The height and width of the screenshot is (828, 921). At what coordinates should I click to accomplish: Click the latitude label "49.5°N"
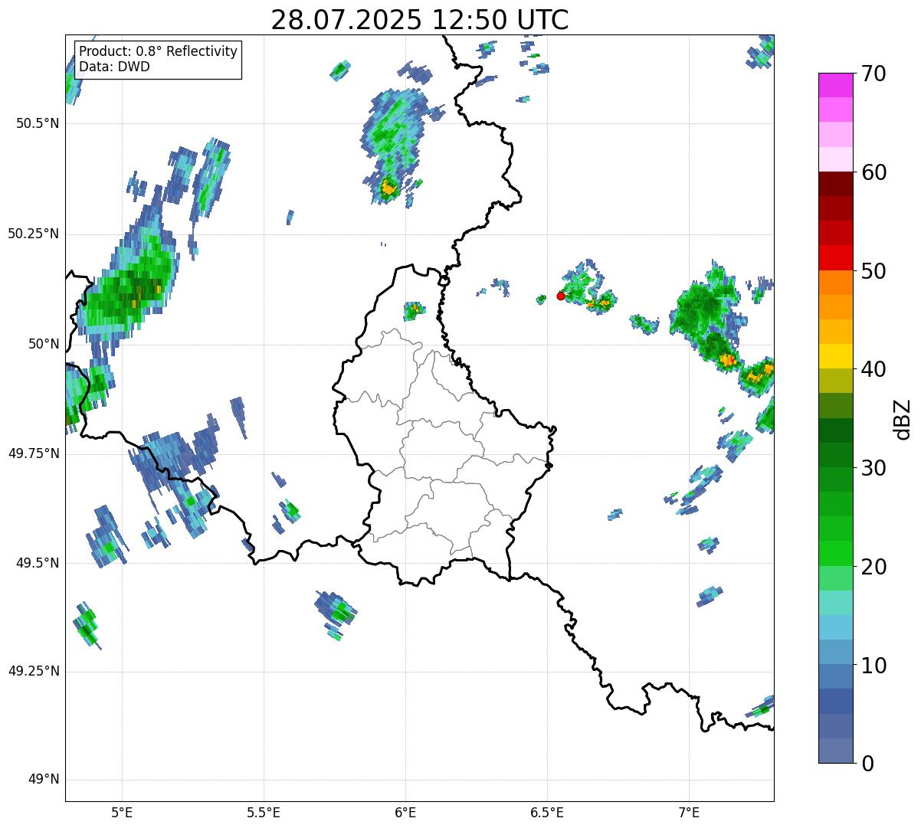38,563
